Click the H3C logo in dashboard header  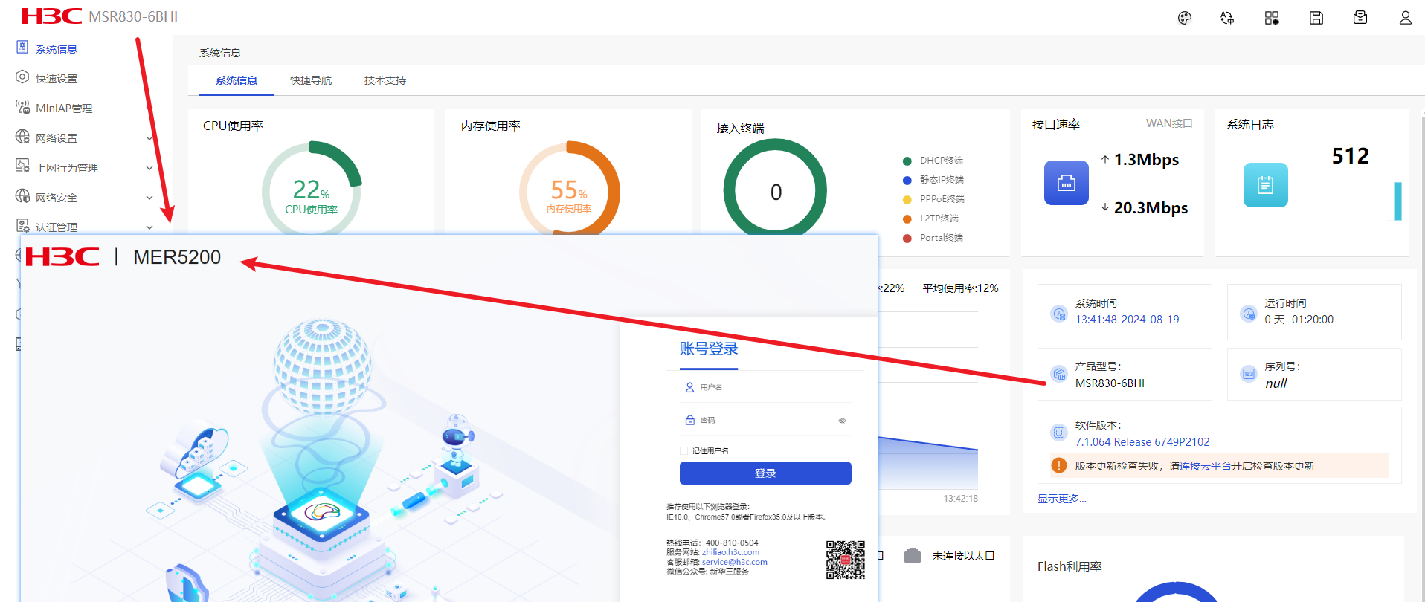(x=52, y=16)
